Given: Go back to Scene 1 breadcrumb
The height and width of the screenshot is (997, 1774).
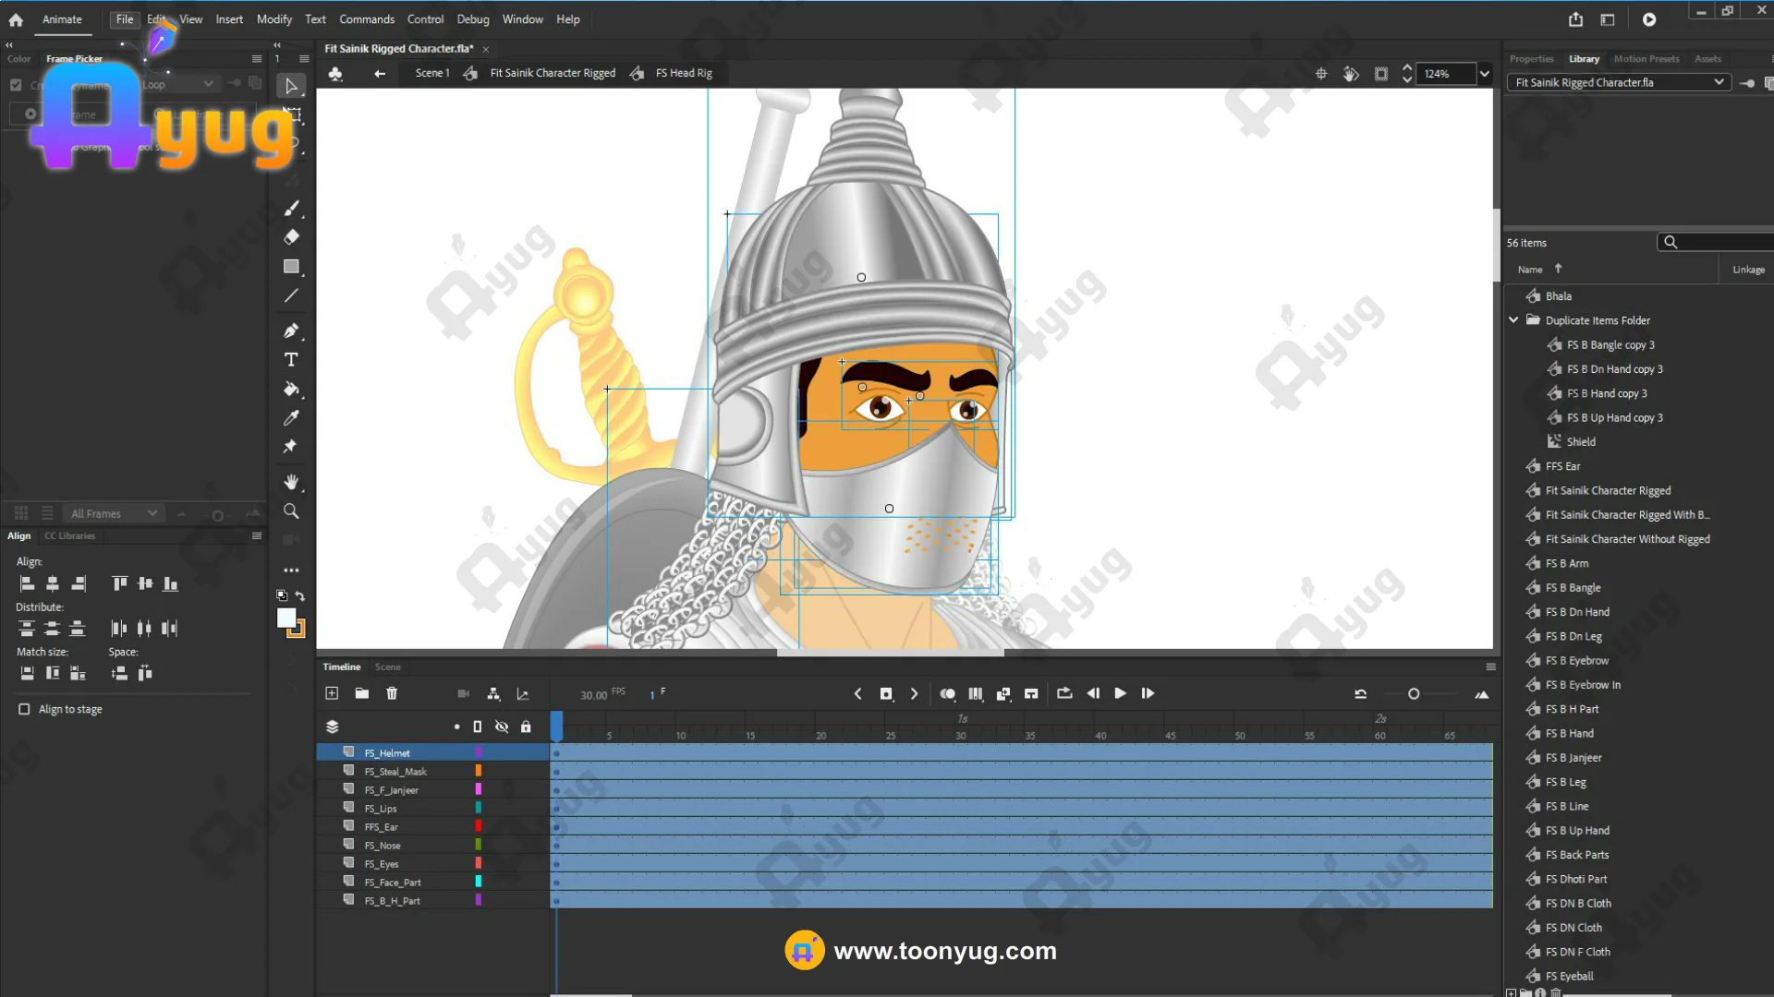Looking at the screenshot, I should click(x=432, y=73).
